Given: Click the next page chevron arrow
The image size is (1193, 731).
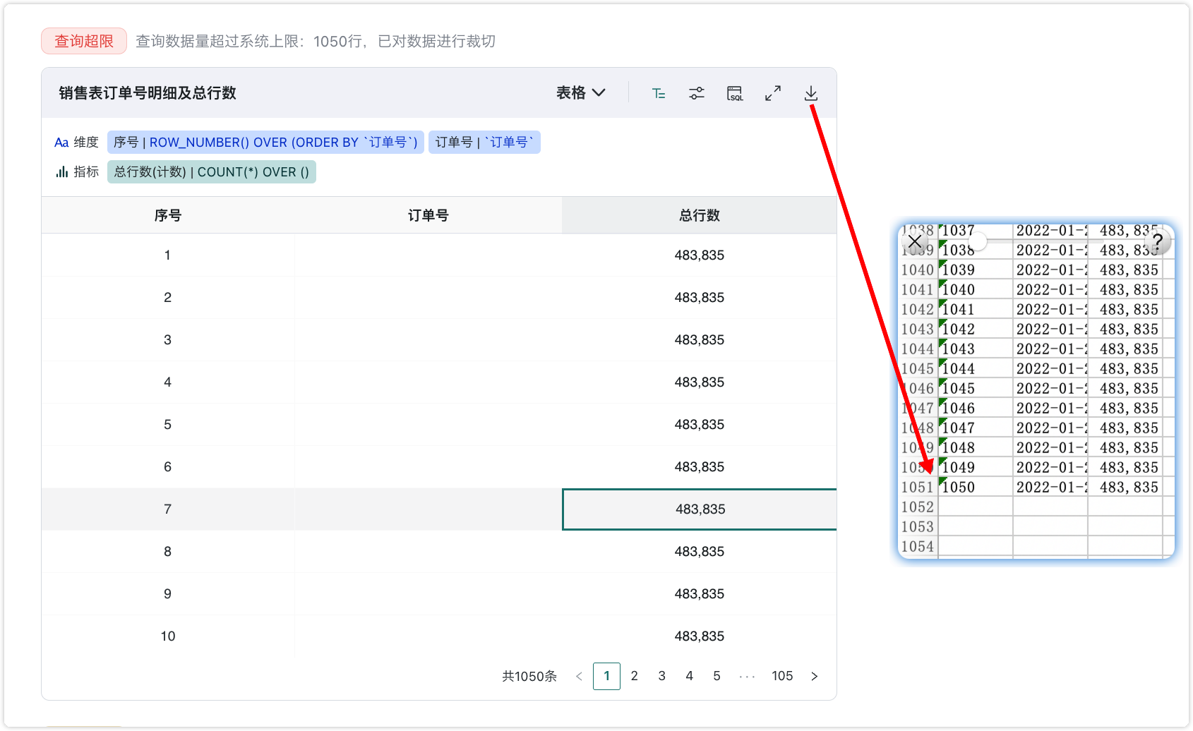Looking at the screenshot, I should 814,676.
